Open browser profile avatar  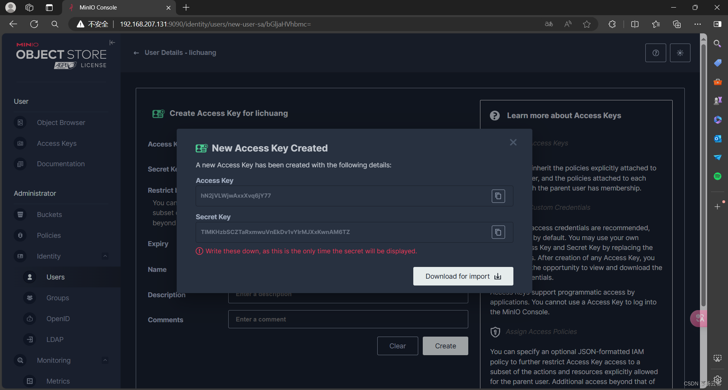(11, 8)
